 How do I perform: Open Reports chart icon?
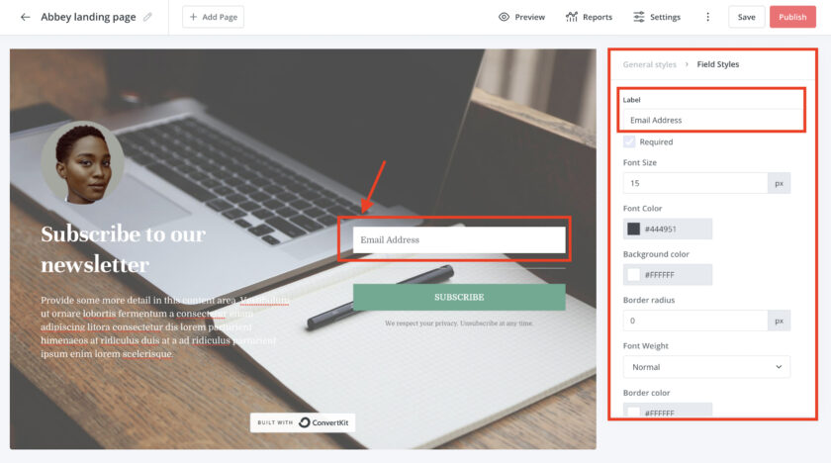coord(572,17)
